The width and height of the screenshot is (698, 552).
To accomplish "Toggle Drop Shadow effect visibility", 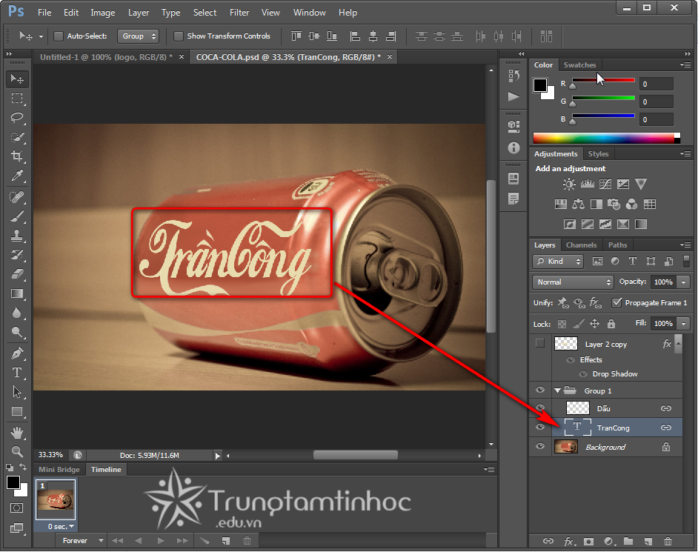I will click(x=582, y=374).
